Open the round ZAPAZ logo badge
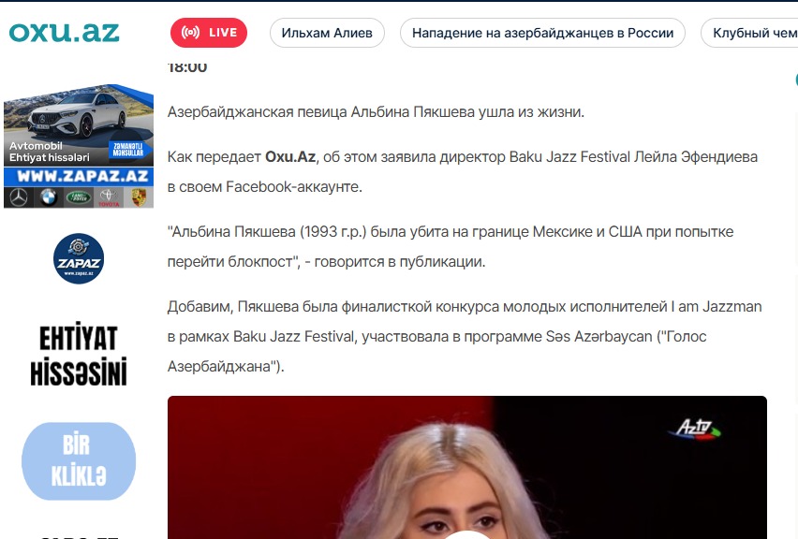Viewport: 798px width, 539px height. tap(79, 259)
